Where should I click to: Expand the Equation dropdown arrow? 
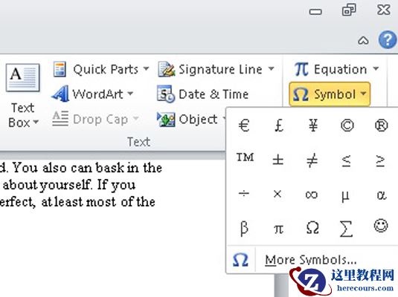pyautogui.click(x=376, y=68)
